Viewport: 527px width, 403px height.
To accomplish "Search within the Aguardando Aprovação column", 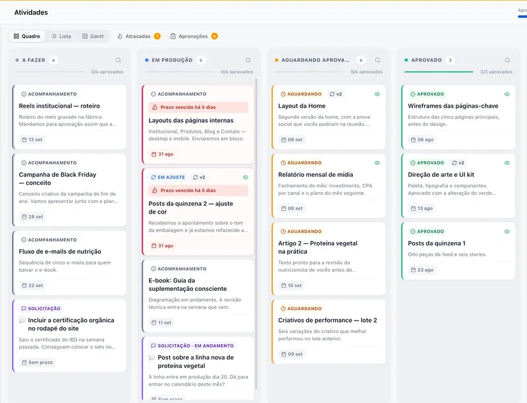I will click(377, 60).
